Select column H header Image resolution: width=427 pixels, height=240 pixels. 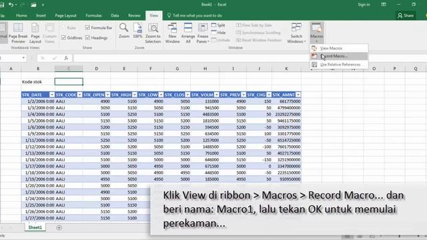tap(205, 69)
